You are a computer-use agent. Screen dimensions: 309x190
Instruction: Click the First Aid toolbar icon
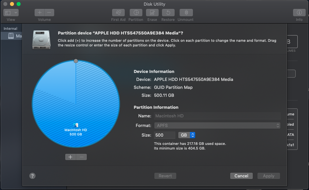click(x=118, y=13)
